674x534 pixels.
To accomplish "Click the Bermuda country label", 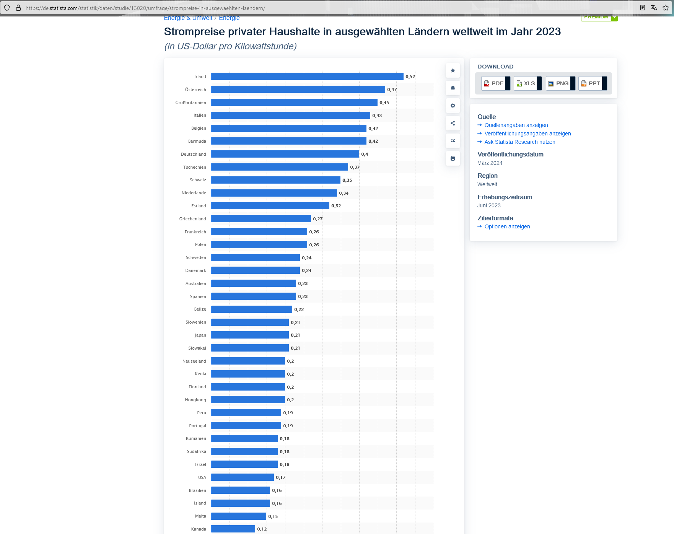I will (197, 141).
